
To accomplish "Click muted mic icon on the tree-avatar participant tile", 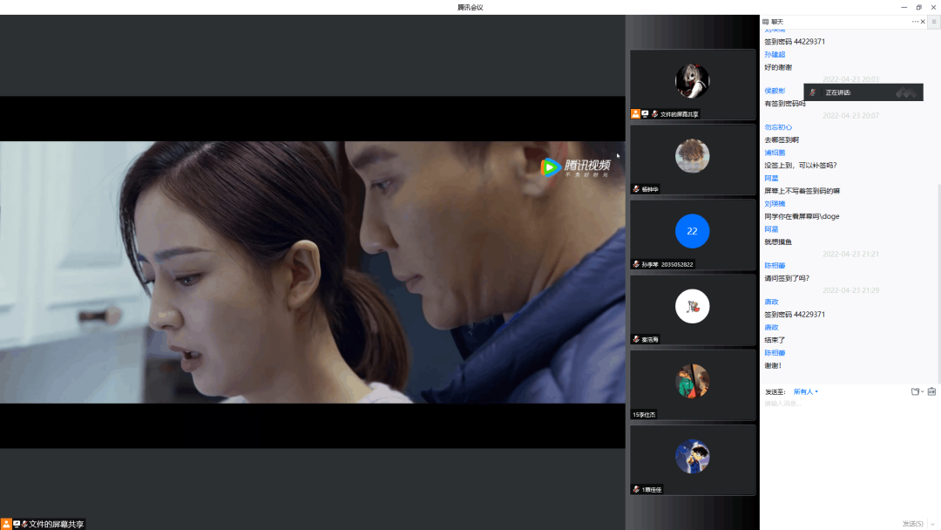I will 636,189.
